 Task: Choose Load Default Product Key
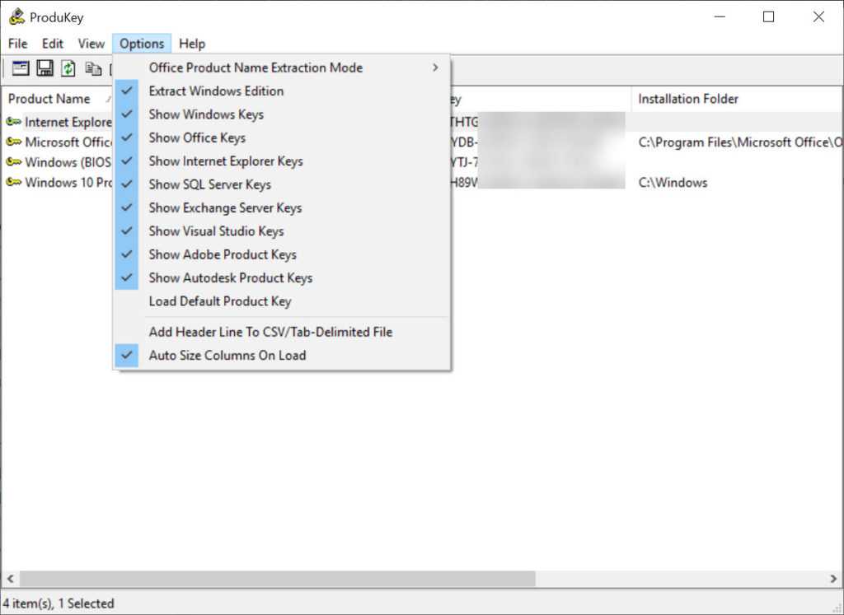pyautogui.click(x=282, y=301)
